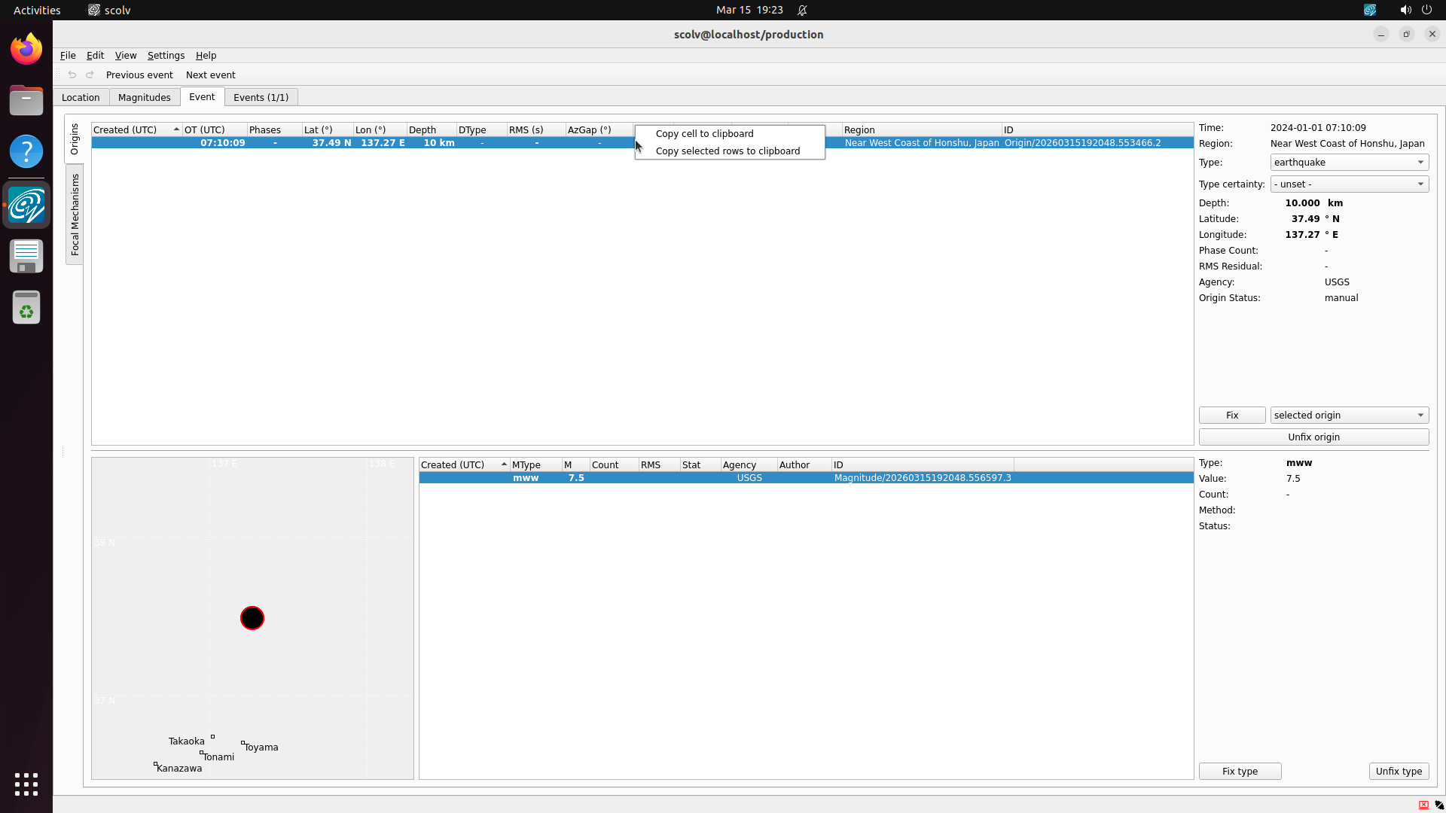Open the selected origin combo box
This screenshot has height=813, width=1446.
(1349, 416)
